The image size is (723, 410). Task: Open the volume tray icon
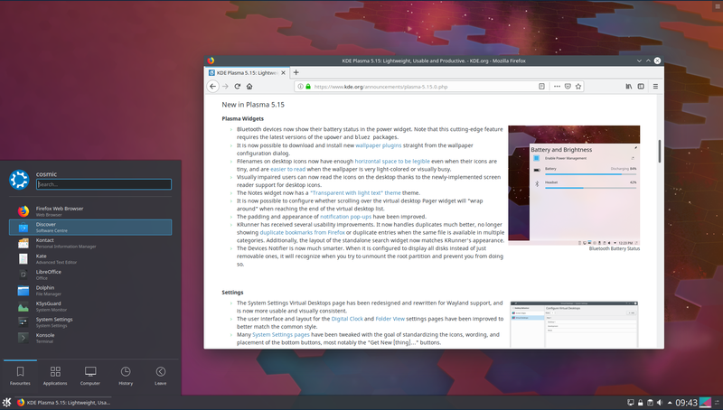pos(660,402)
